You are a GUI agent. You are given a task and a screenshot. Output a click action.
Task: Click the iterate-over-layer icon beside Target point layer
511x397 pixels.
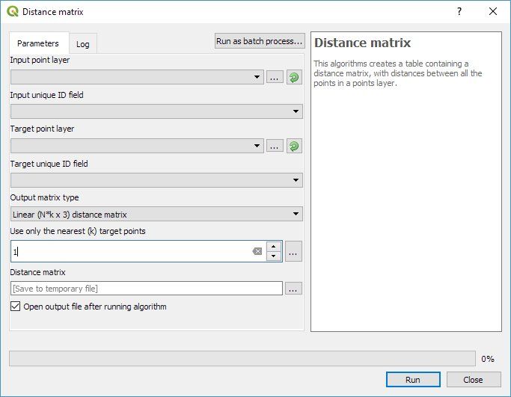[x=294, y=146]
